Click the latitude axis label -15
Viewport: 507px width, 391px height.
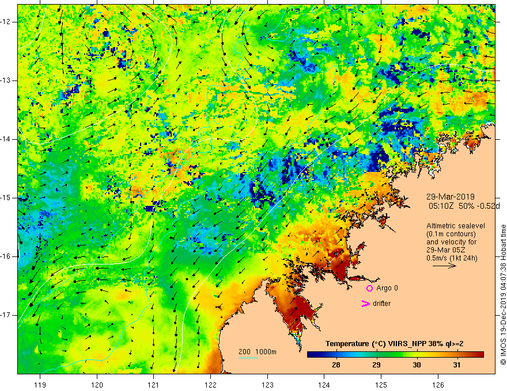[x=6, y=198]
